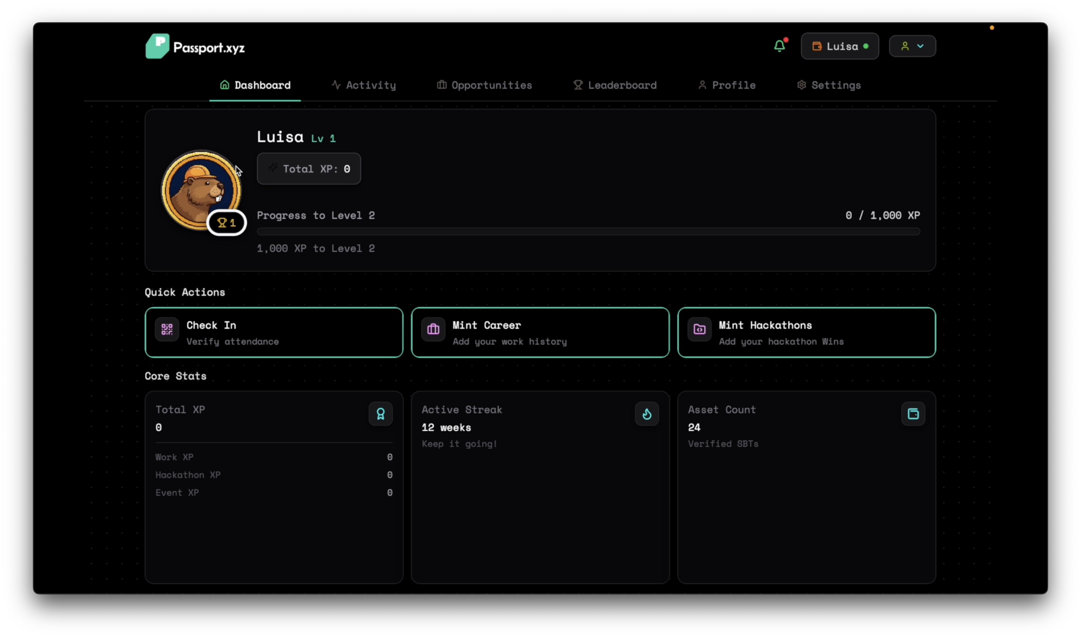
Task: Select the Dashboard tab
Action: (x=255, y=85)
